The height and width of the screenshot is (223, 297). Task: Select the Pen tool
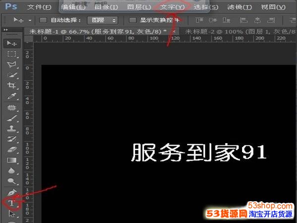click(12, 193)
